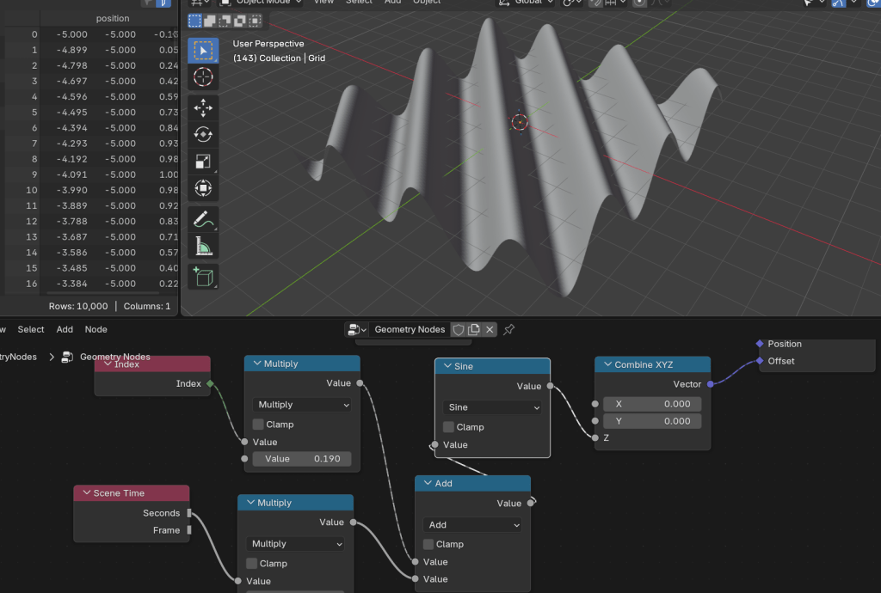Open the Sine operation dropdown
Screen dimensions: 881x593
492,407
